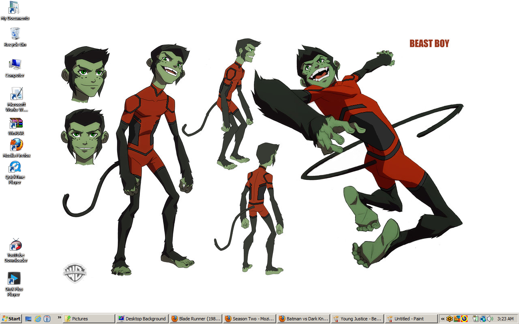This screenshot has width=519, height=324.
Task: Open the Recycle Bin icon
Action: (x=15, y=37)
